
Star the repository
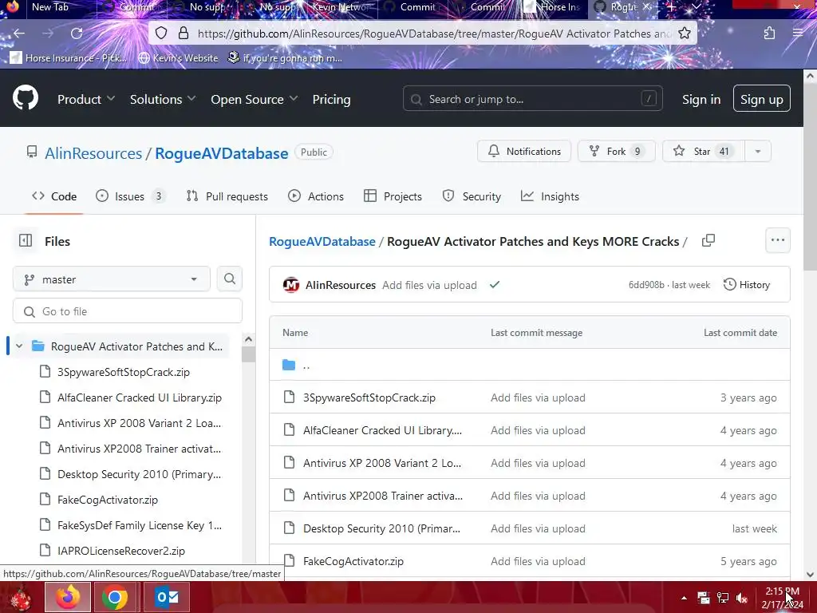tap(704, 151)
